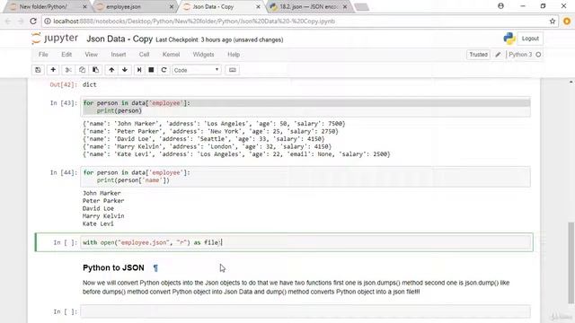
Task: Open the Widgets menu
Action: (x=204, y=55)
